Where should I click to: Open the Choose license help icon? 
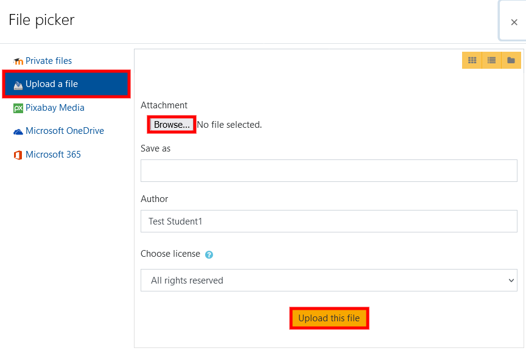pos(209,255)
